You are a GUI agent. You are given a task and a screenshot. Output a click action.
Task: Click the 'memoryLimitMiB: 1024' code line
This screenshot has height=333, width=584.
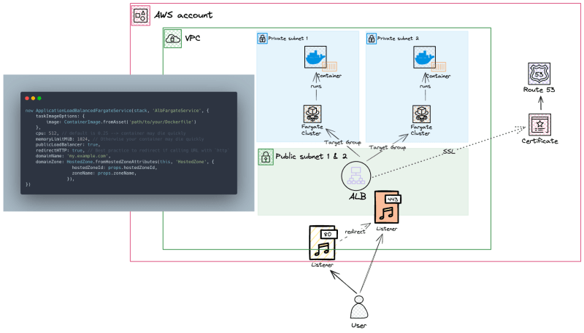[120, 139]
